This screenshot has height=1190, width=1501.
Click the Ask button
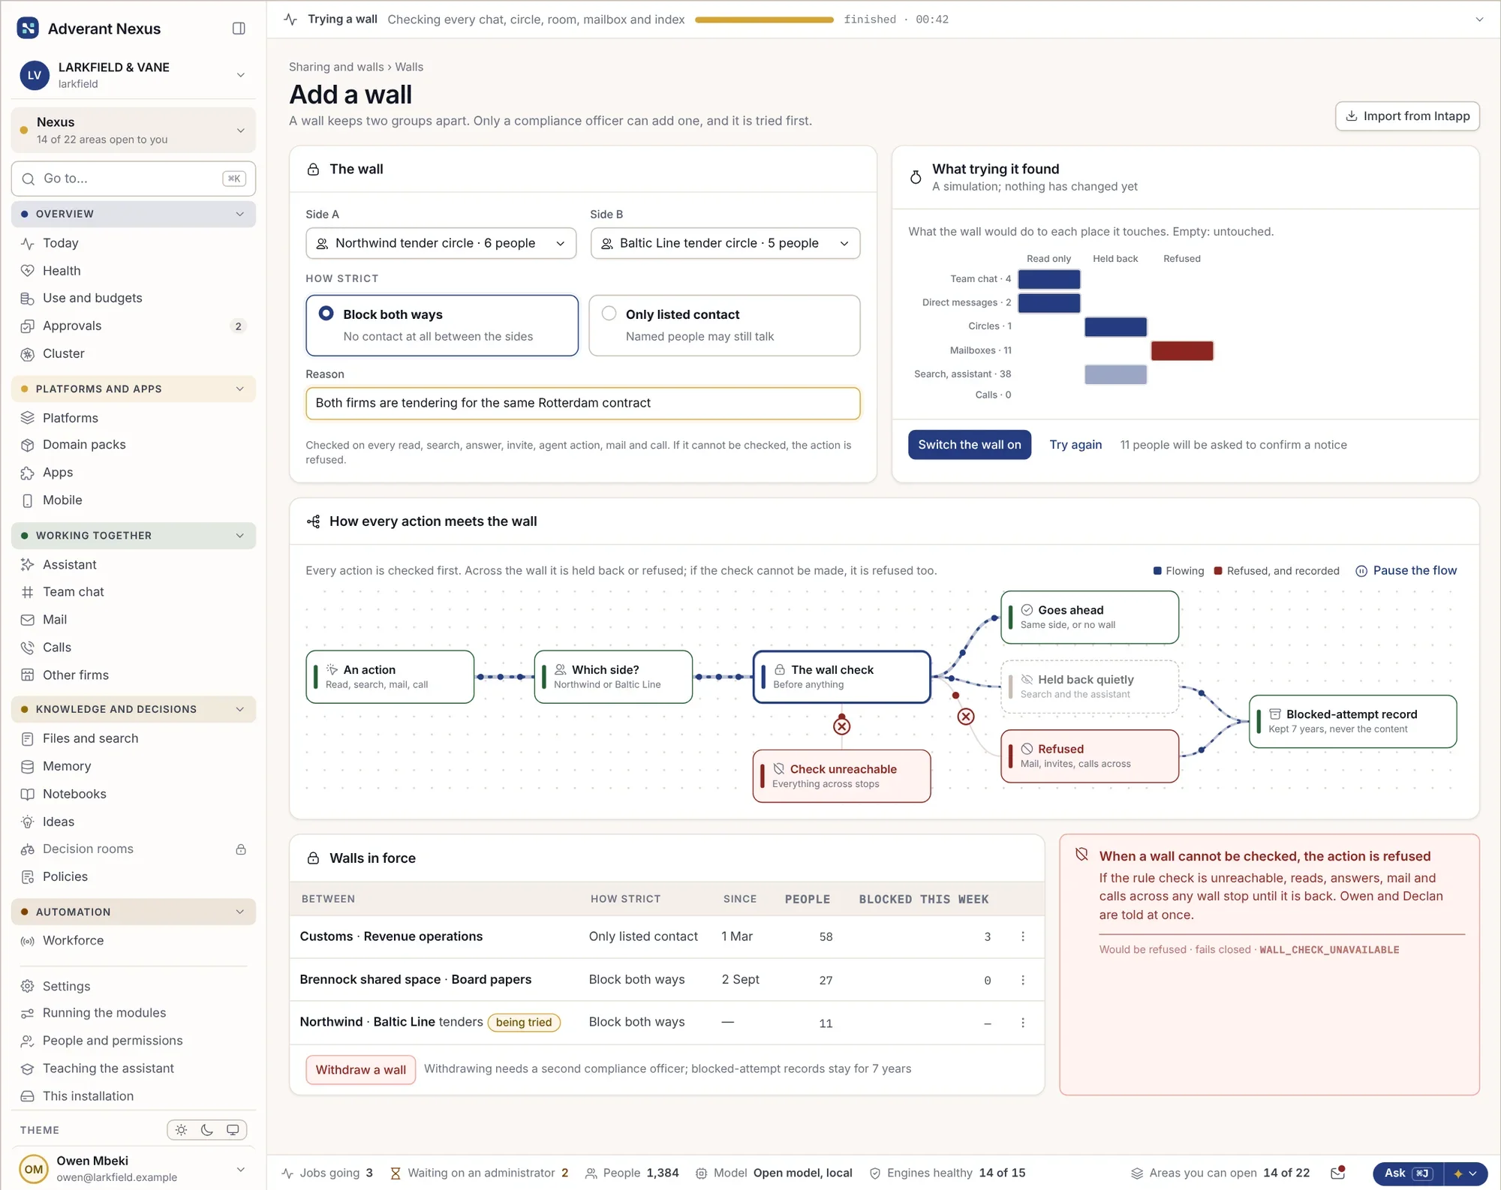tap(1408, 1173)
